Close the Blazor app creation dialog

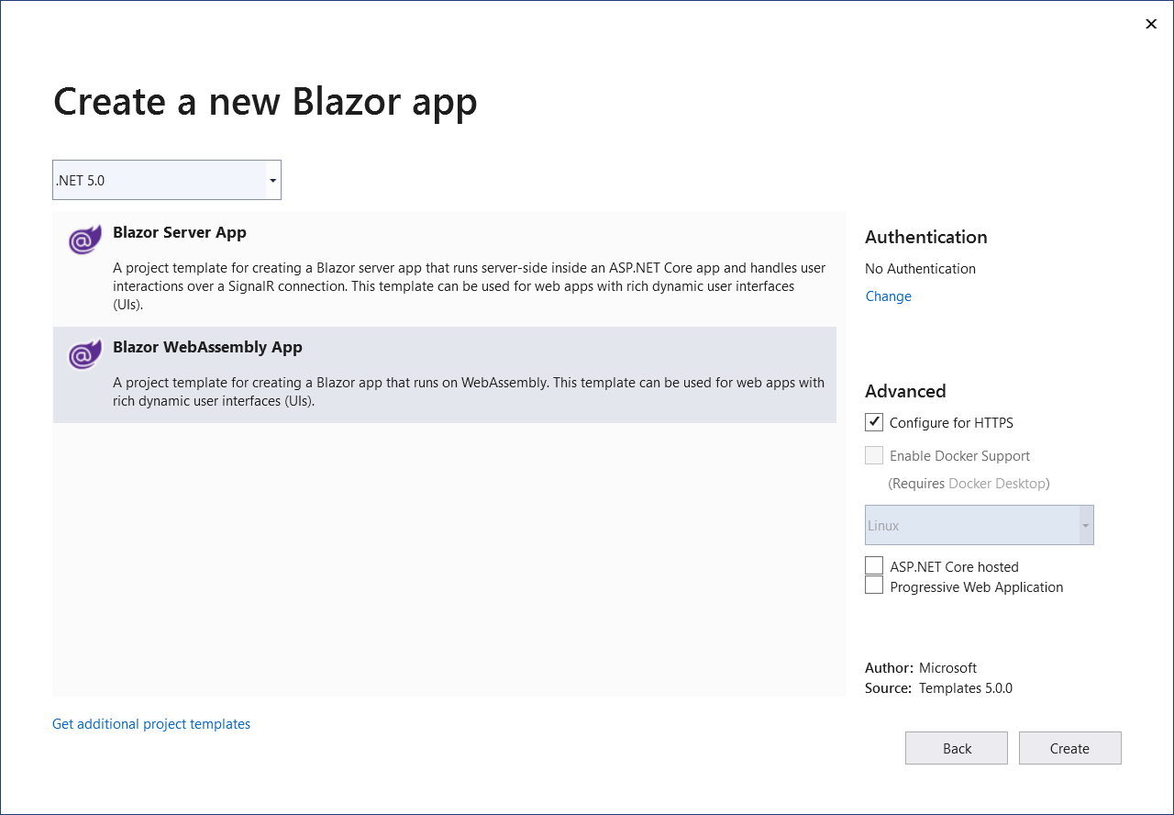(1150, 24)
